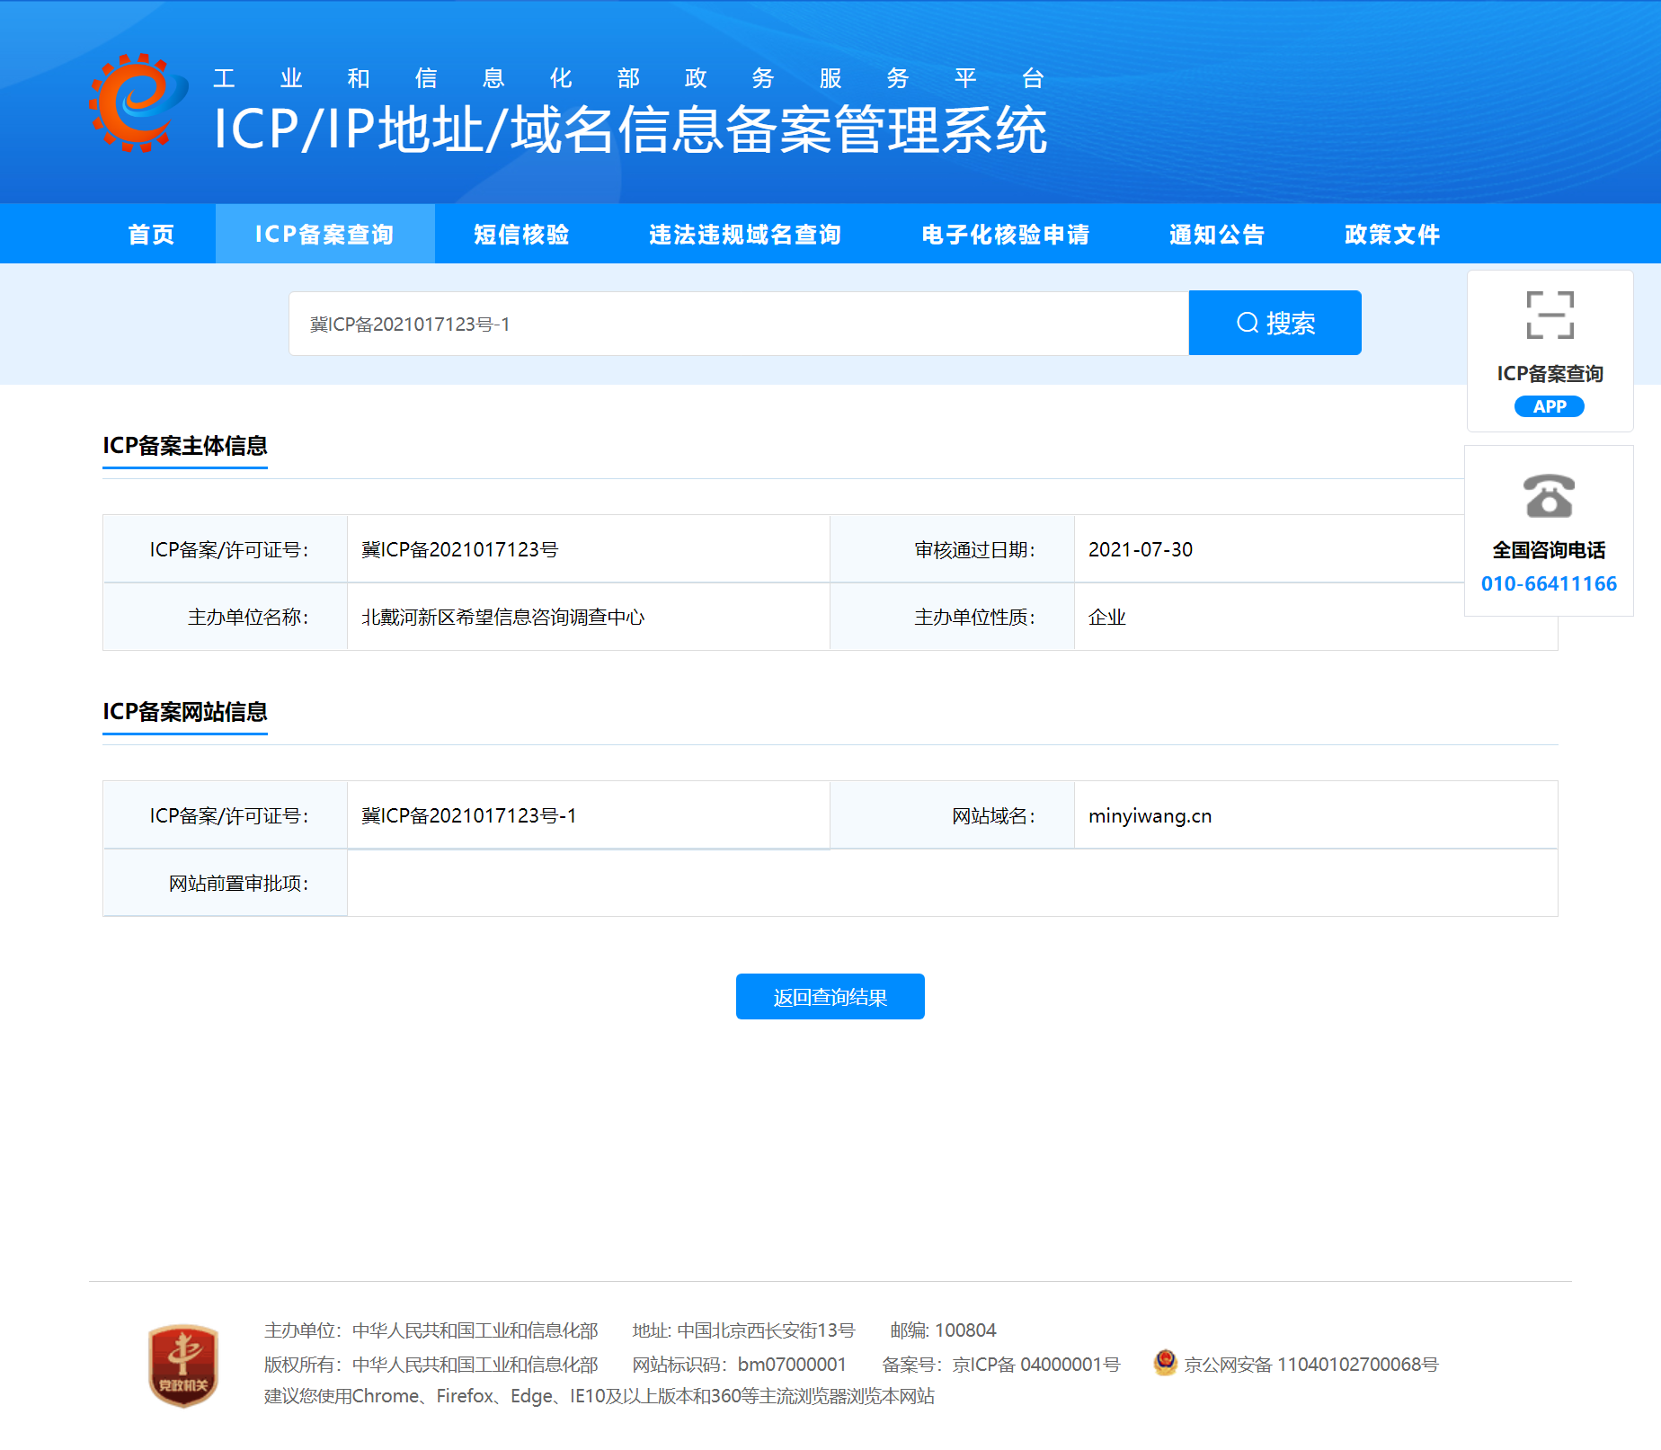Click the 返回查询结果 button

[830, 997]
